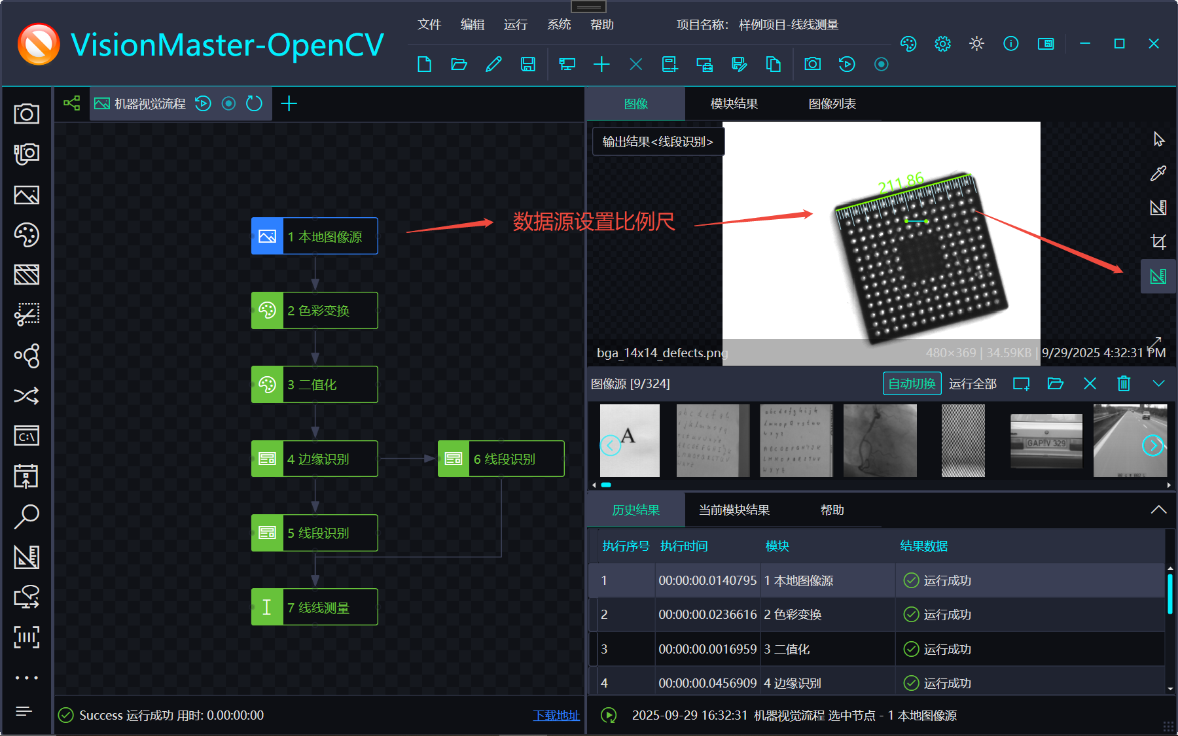Click the results table vertical scrollbar
Image resolution: width=1178 pixels, height=736 pixels.
(x=1170, y=593)
